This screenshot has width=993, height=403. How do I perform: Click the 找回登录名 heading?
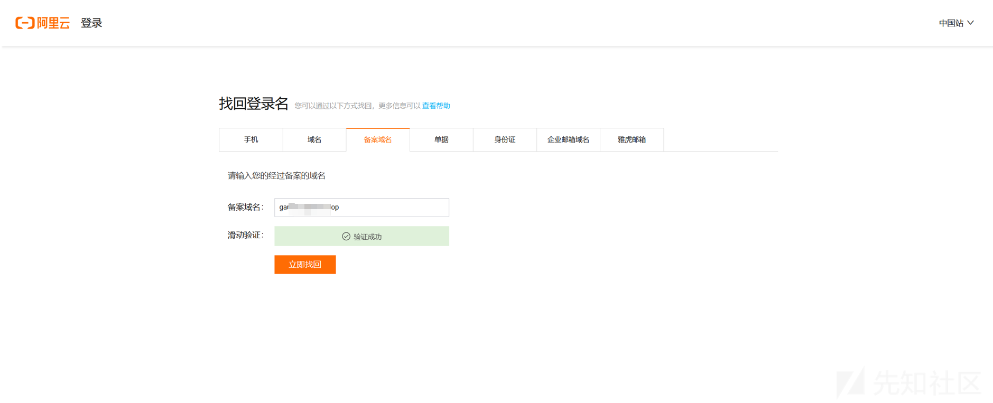pos(254,104)
